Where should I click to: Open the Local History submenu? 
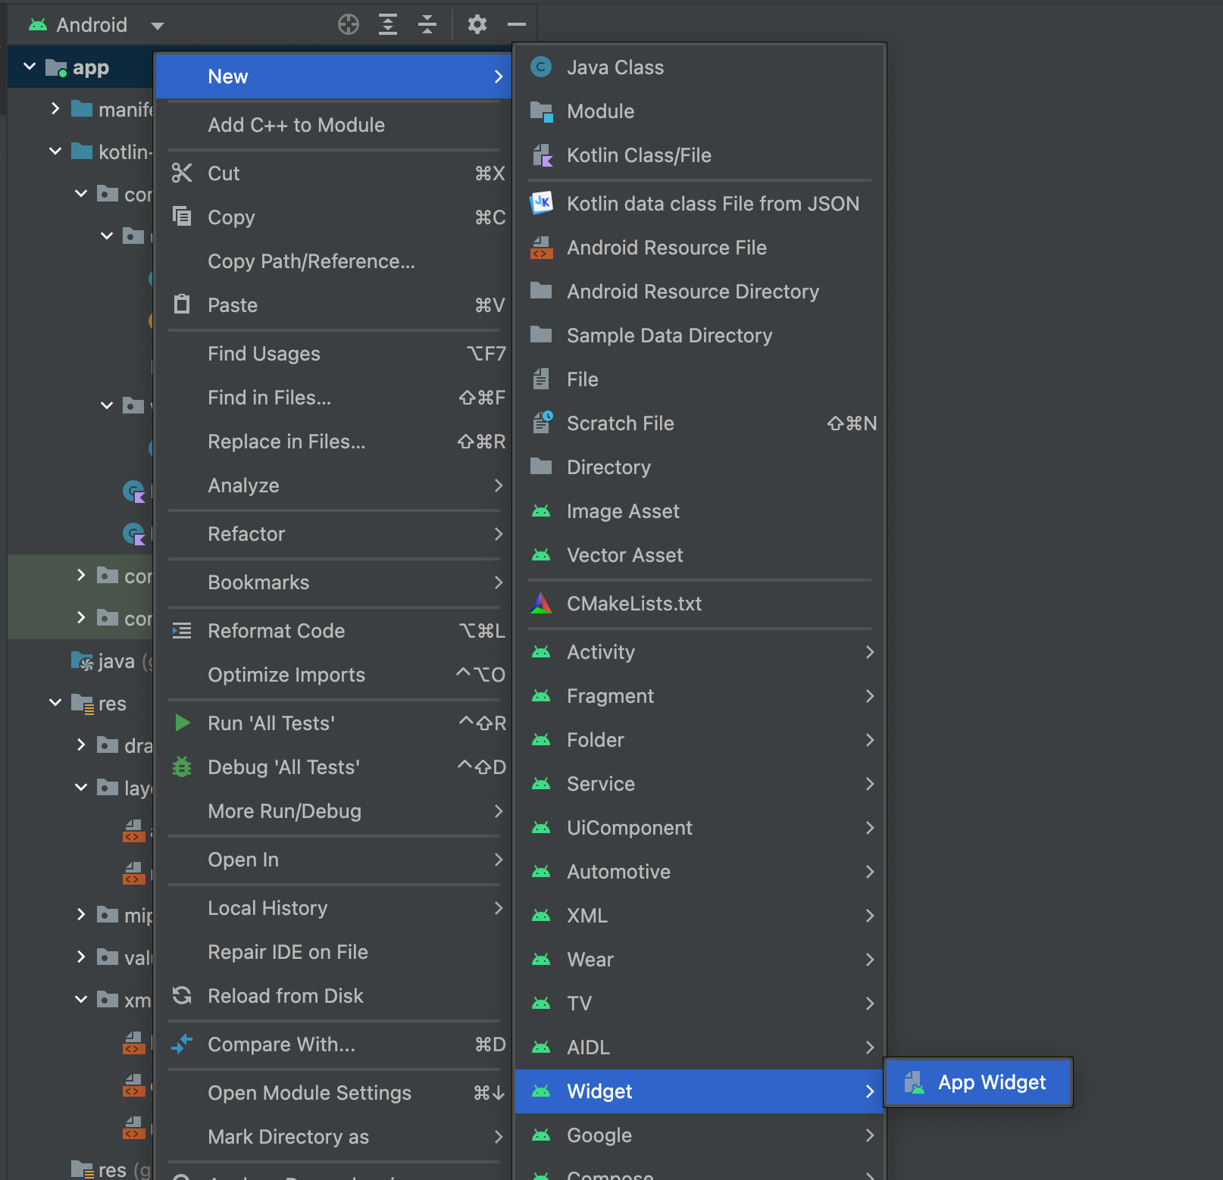point(333,908)
